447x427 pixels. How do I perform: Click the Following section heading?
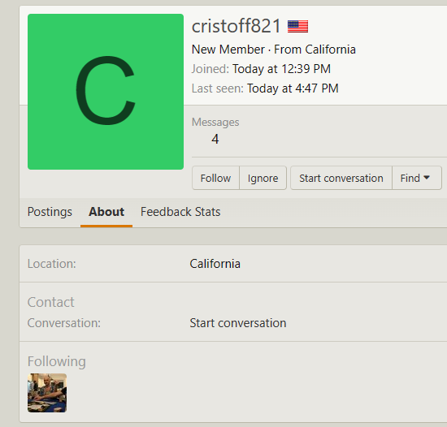(x=57, y=361)
